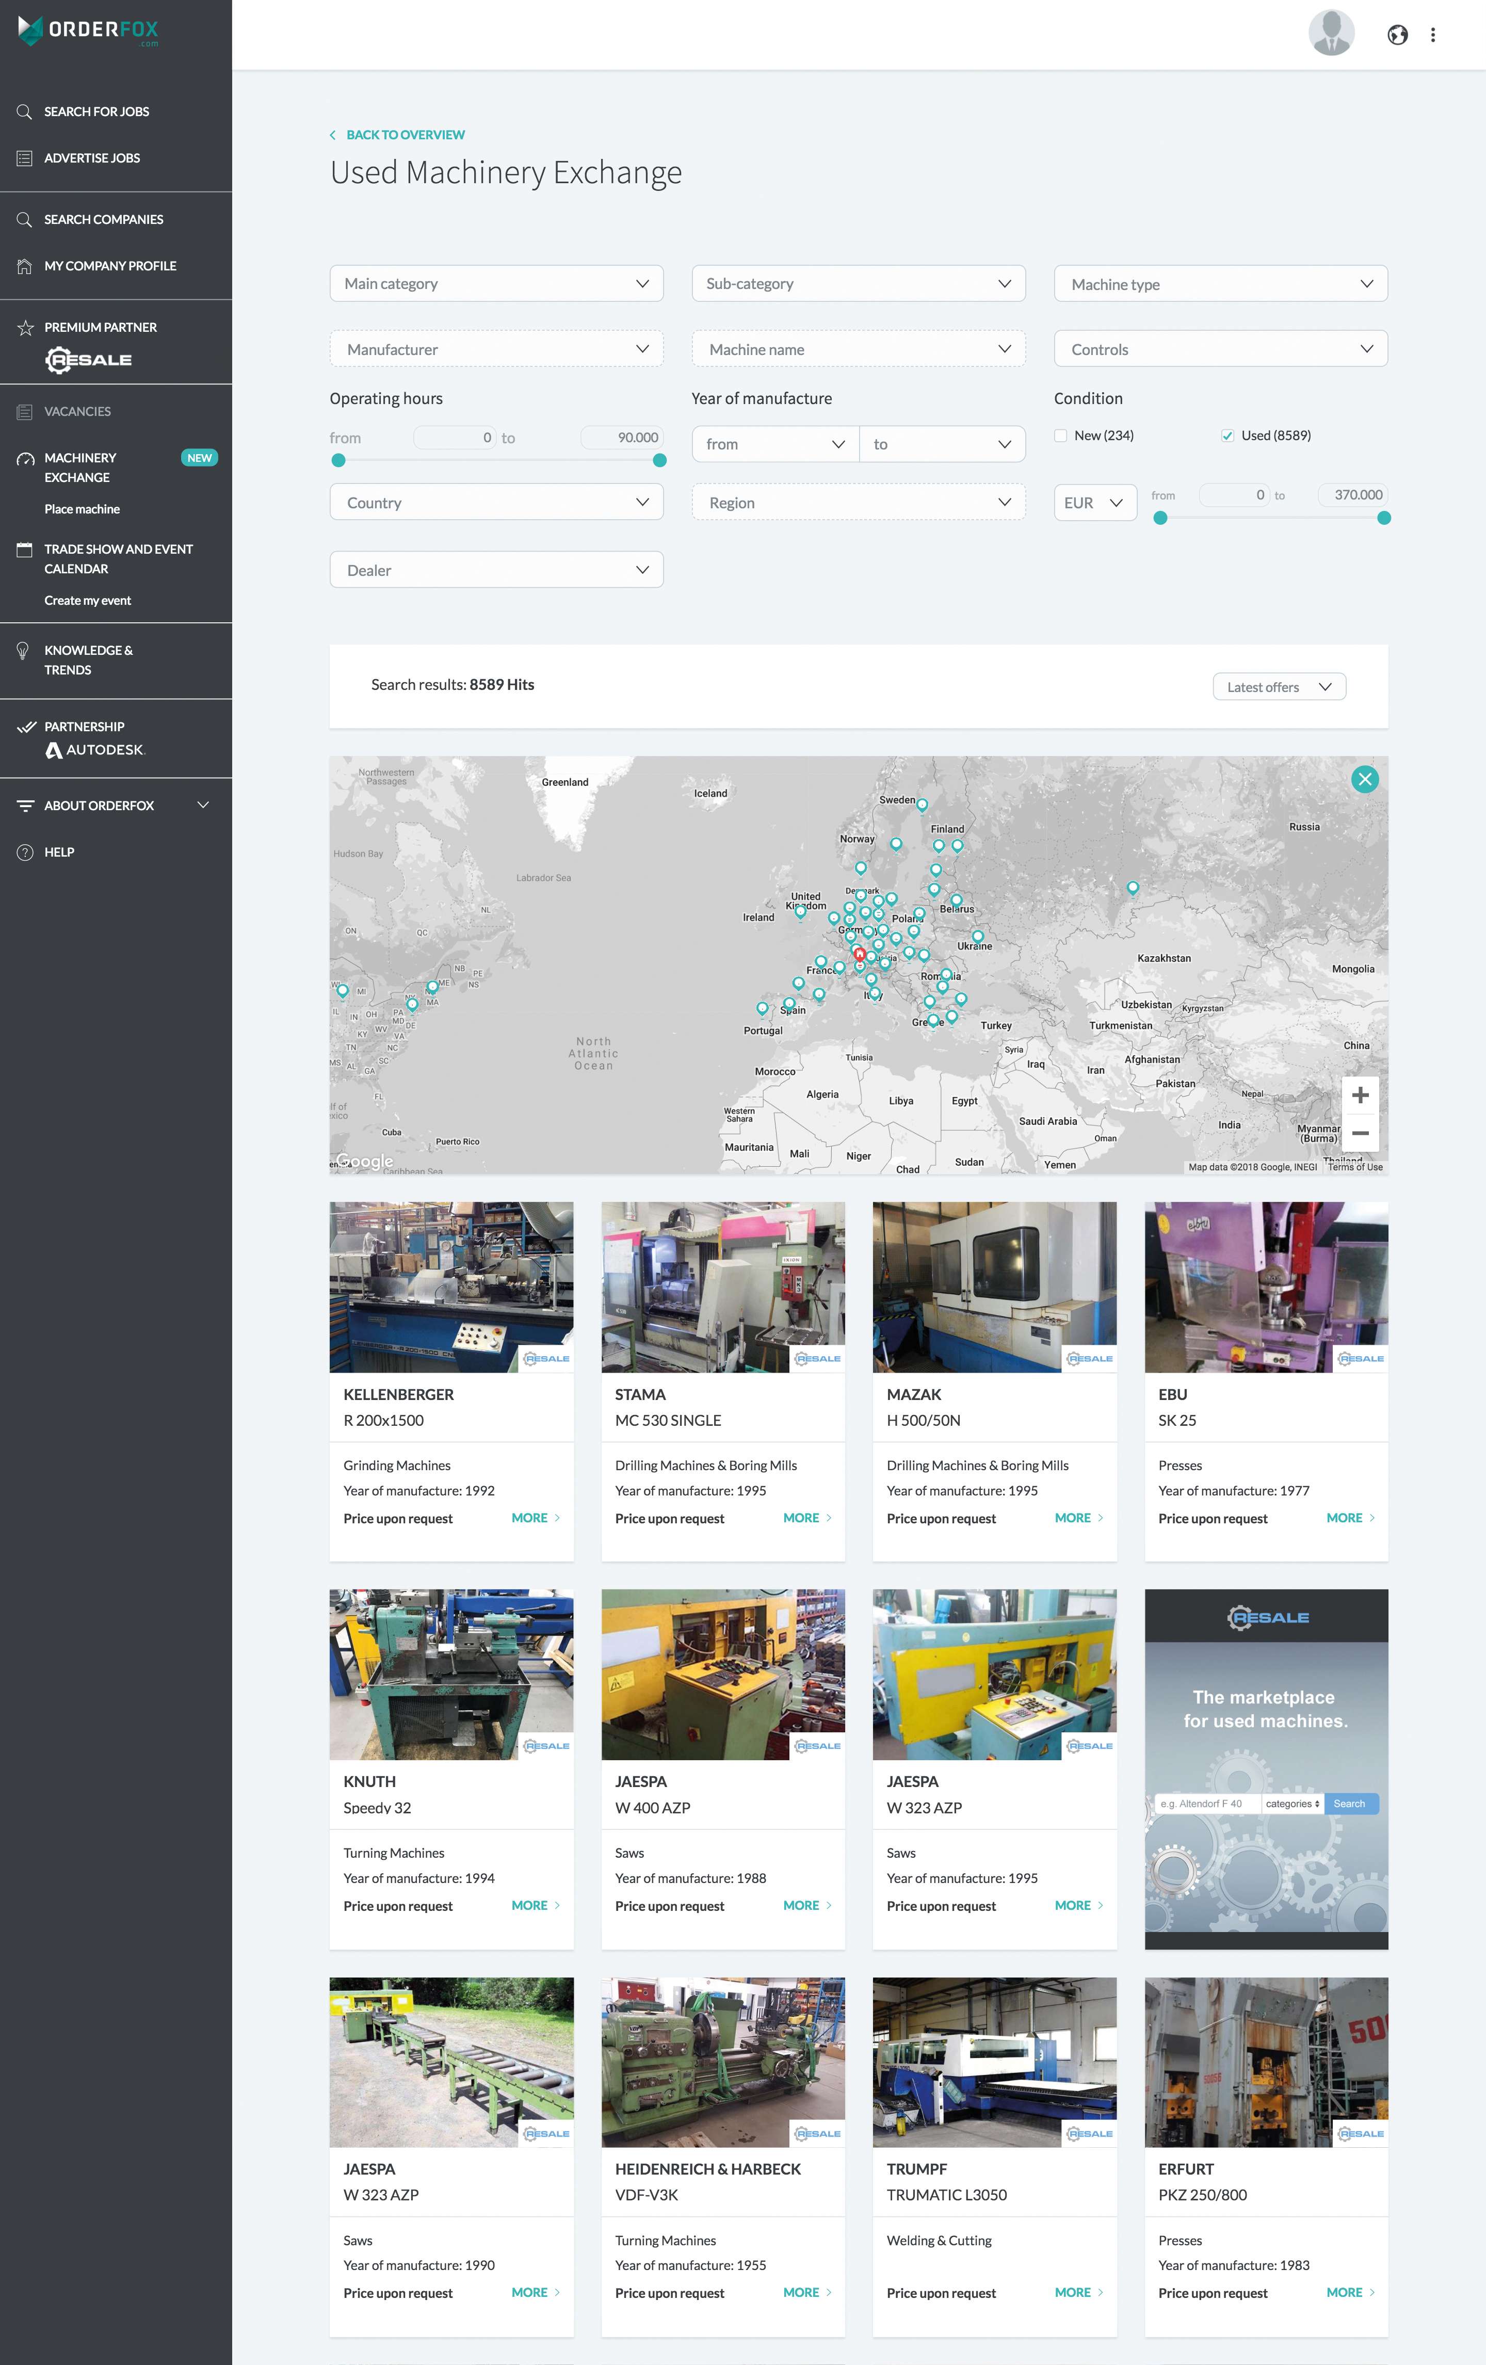
Task: Open the Year of manufacture 'from' dropdown
Action: click(x=775, y=444)
